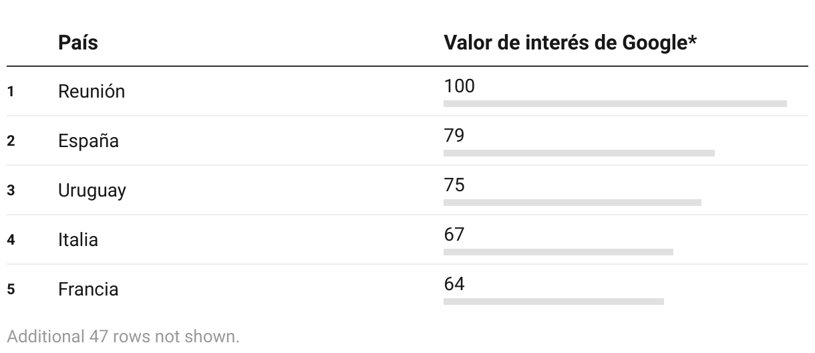Click the value 75 text
Viewport: 815px width, 353px height.
point(454,185)
